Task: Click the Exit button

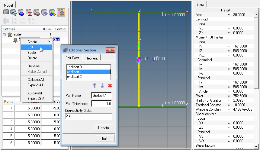Action: pos(105,139)
